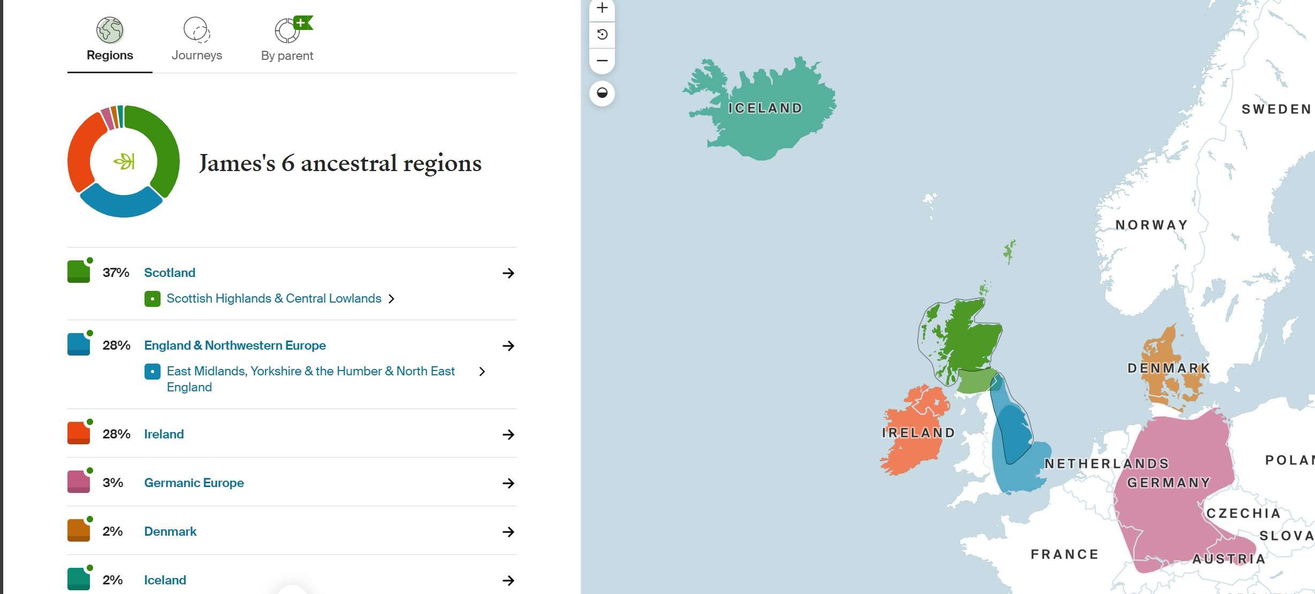Screen dimensions: 1315x594
Task: Open the By parent tab
Action: pyautogui.click(x=287, y=40)
